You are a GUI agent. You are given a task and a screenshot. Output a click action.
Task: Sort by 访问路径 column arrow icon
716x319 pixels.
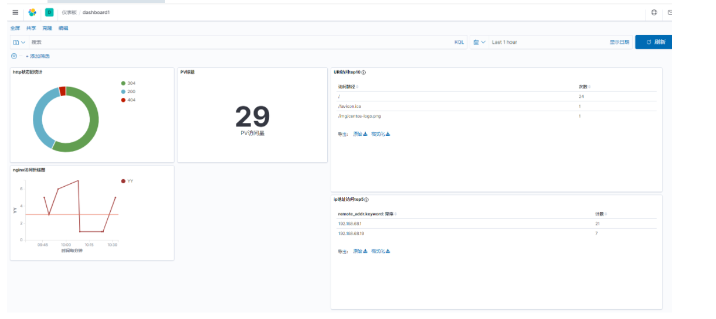point(357,87)
